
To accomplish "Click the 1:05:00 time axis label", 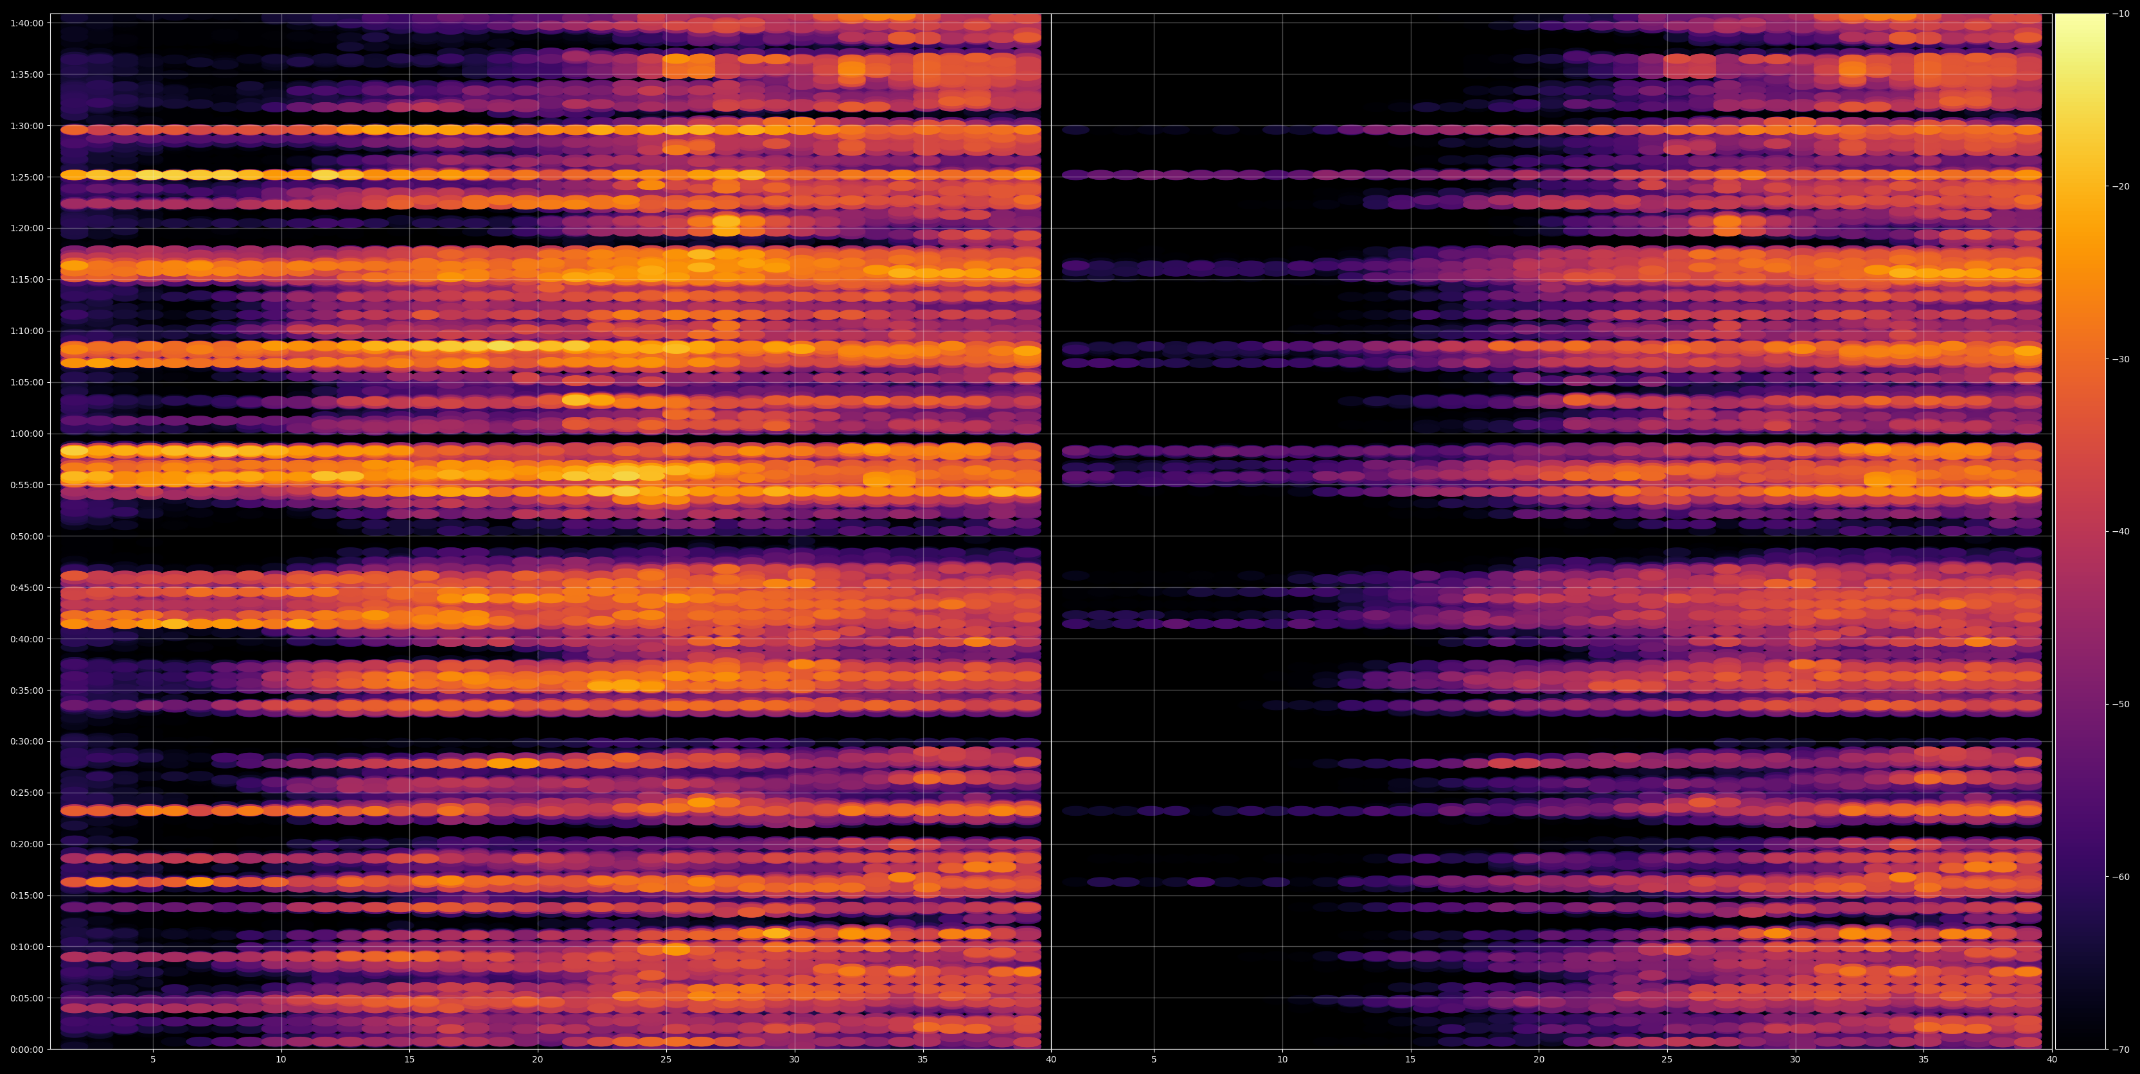I will pos(26,382).
